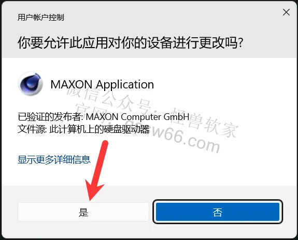Click the 怪兽软家 watermark text
This screenshot has width=298, height=240.
(x=204, y=123)
